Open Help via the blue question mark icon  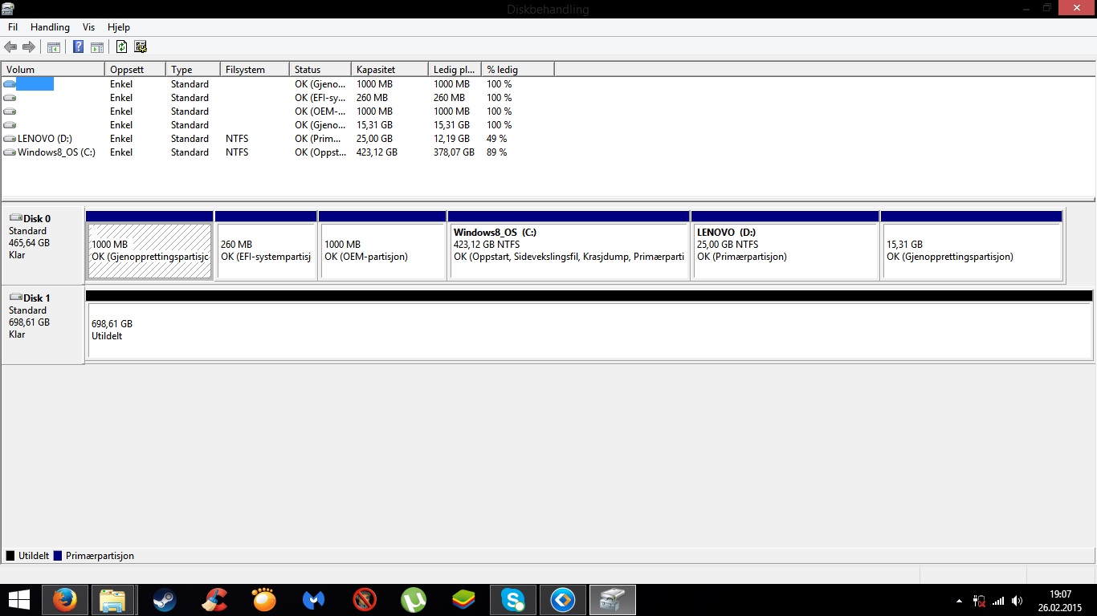78,47
